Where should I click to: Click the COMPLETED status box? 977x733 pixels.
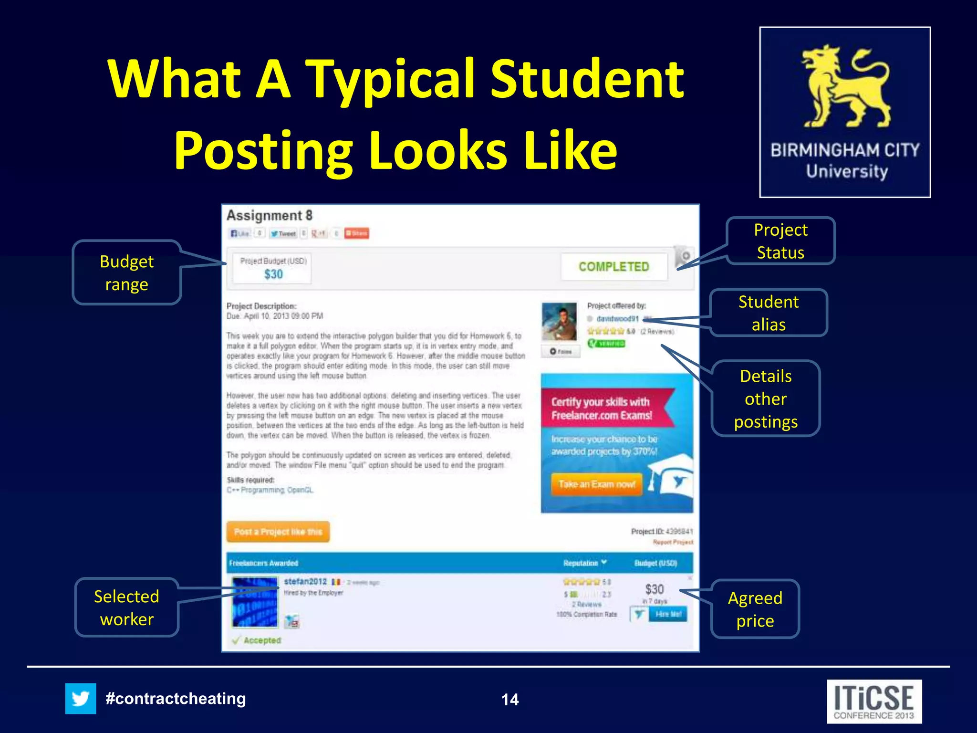[x=614, y=267]
